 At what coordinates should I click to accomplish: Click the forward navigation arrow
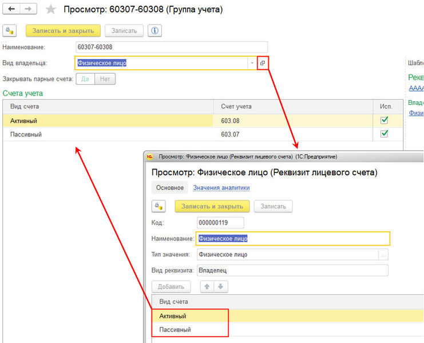(x=28, y=9)
